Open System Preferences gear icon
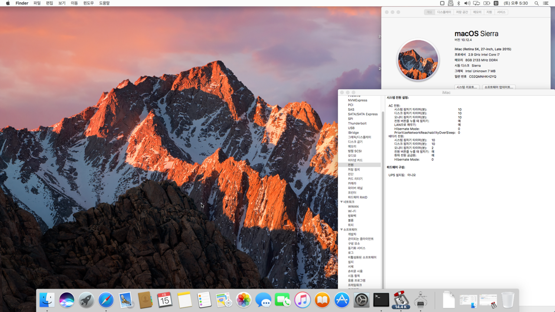 [x=362, y=300]
